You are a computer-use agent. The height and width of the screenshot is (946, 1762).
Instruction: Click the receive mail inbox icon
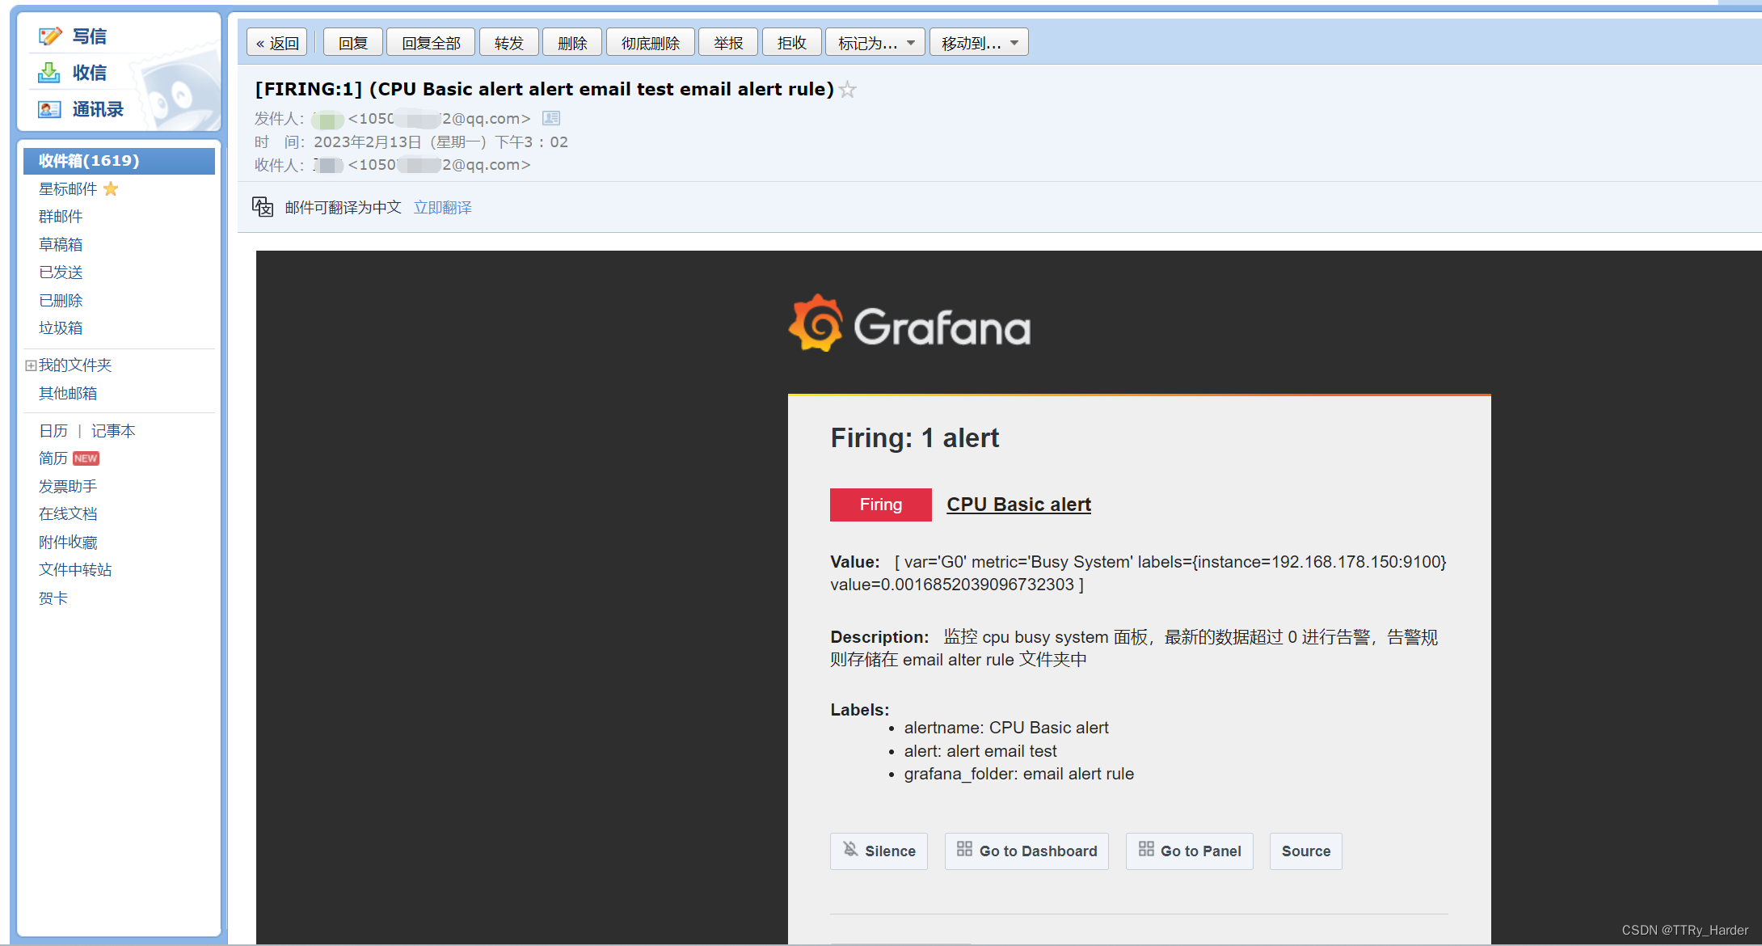tap(49, 73)
